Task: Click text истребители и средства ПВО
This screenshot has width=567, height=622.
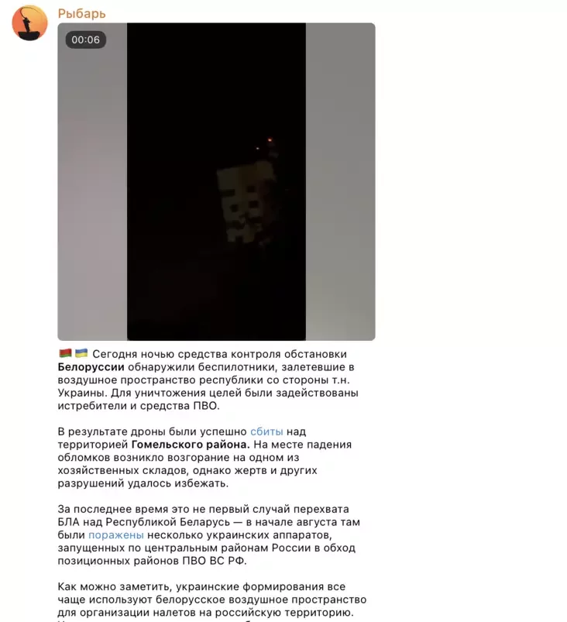Action: (139, 406)
